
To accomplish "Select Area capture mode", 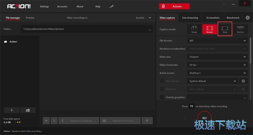I will (225, 29).
